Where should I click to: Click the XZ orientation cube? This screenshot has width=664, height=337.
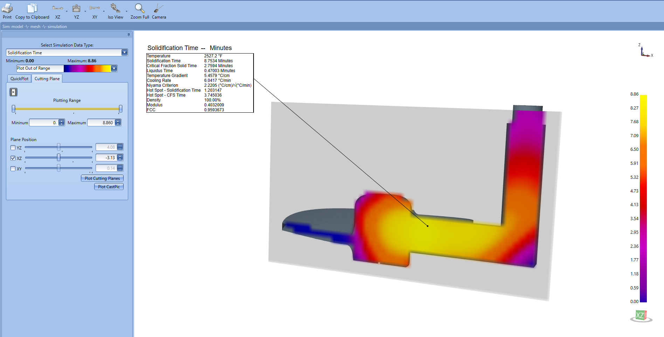641,316
